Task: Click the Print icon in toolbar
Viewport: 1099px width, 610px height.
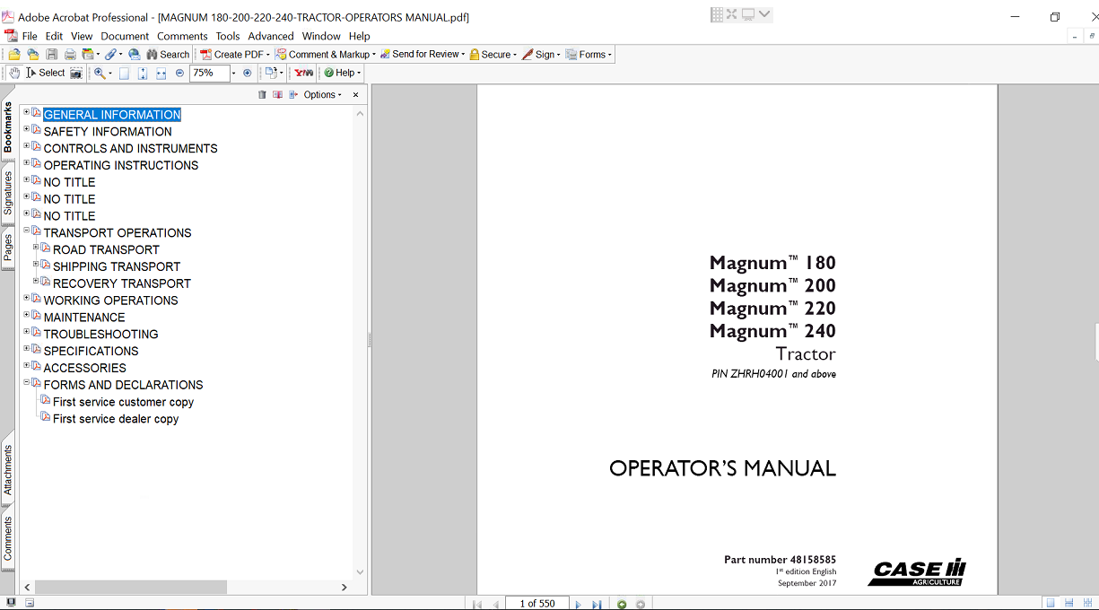Action: (x=69, y=55)
